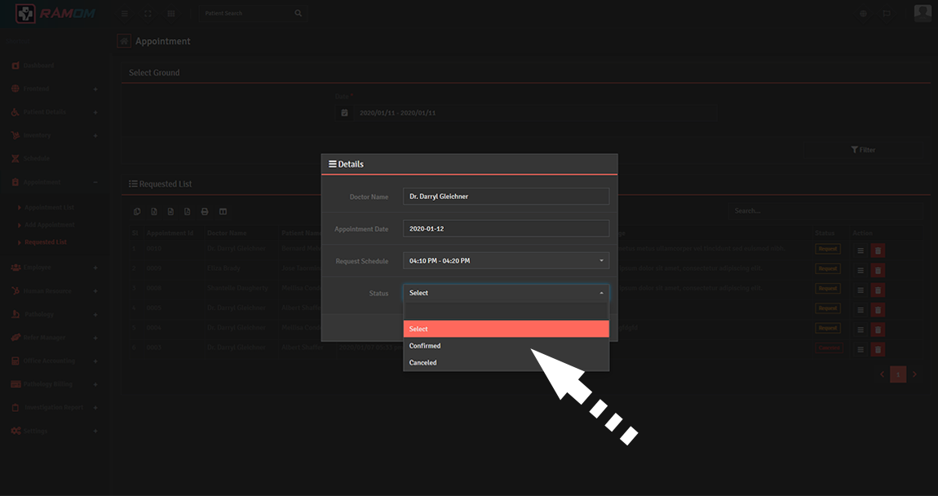938x496 pixels.
Task: Pick the highlighted Select option in dropdown
Action: tap(506, 329)
